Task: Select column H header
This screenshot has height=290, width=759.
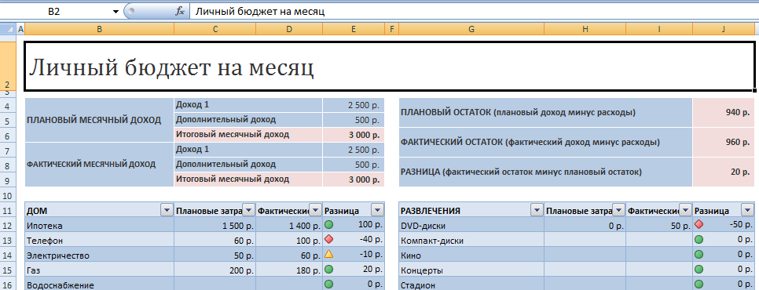Action: 585,29
